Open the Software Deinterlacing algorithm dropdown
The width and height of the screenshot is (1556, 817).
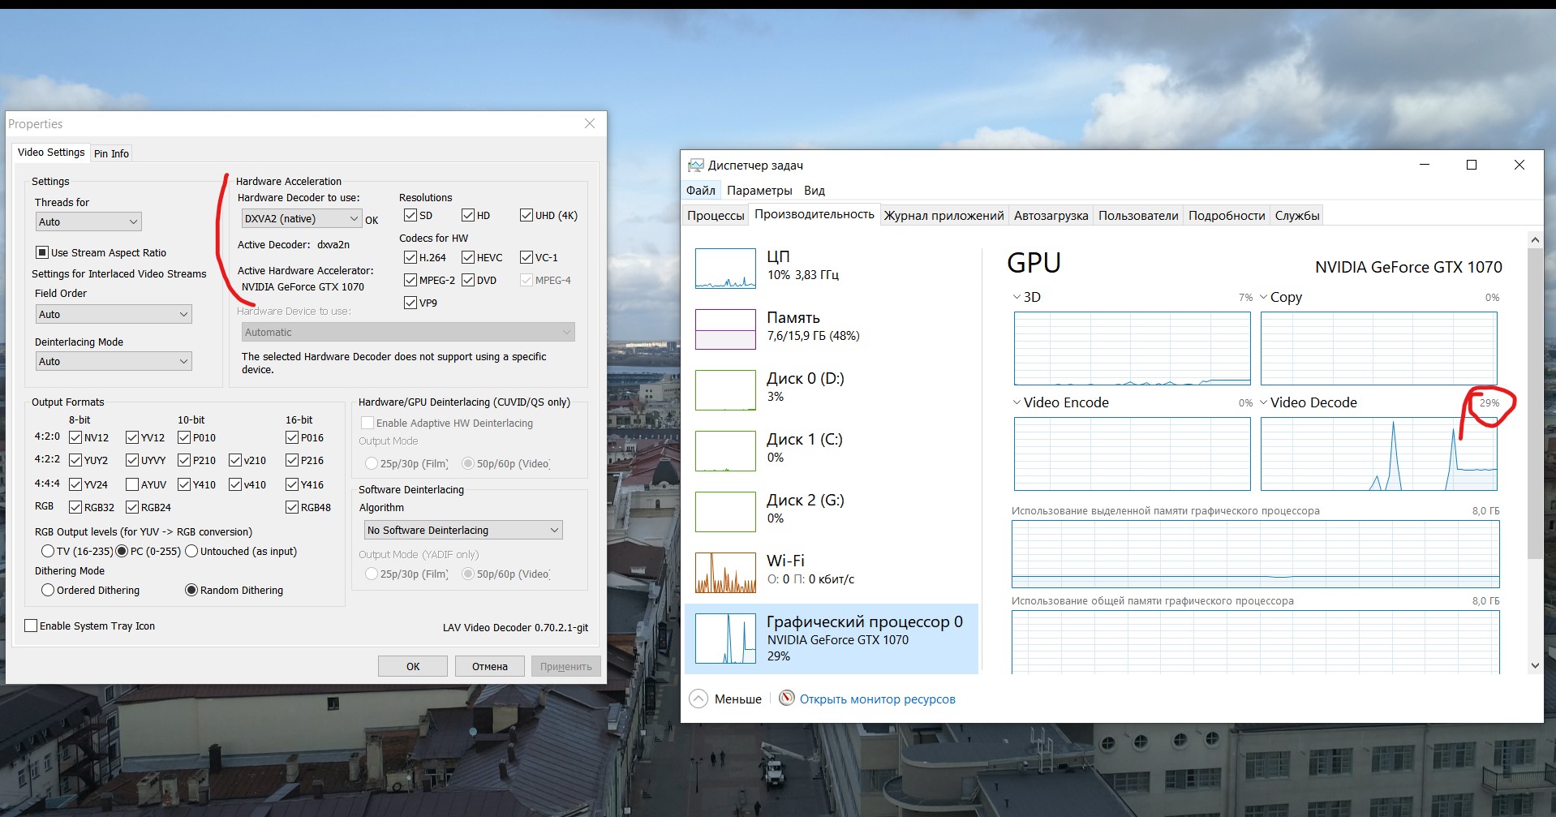pyautogui.click(x=463, y=530)
